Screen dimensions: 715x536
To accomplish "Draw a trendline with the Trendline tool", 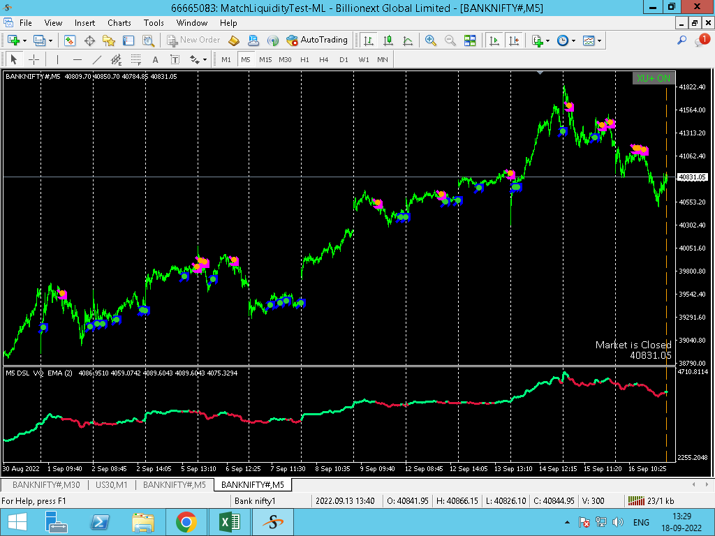I will [97, 59].
